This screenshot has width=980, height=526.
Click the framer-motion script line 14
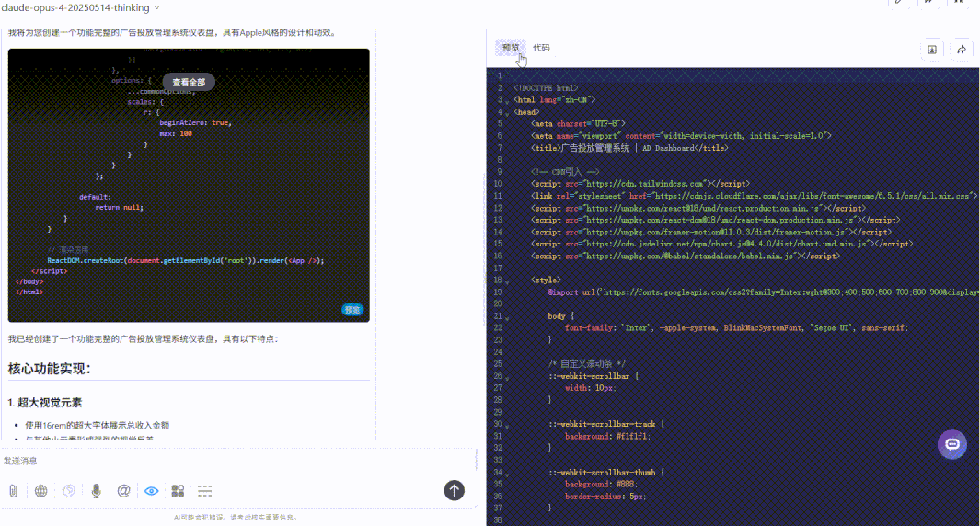(x=711, y=232)
